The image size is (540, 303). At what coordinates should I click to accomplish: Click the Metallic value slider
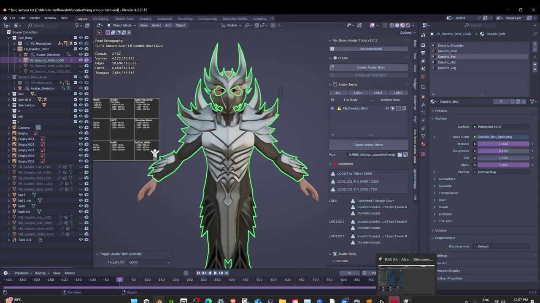pos(503,144)
